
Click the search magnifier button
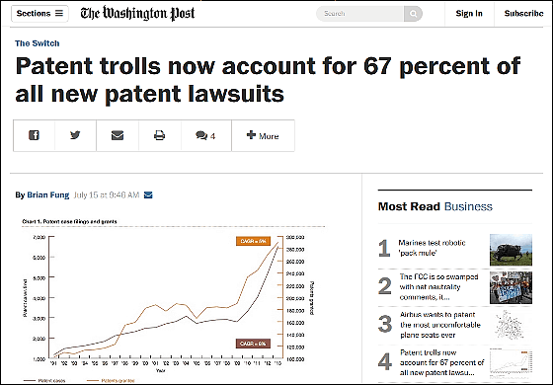coord(413,14)
